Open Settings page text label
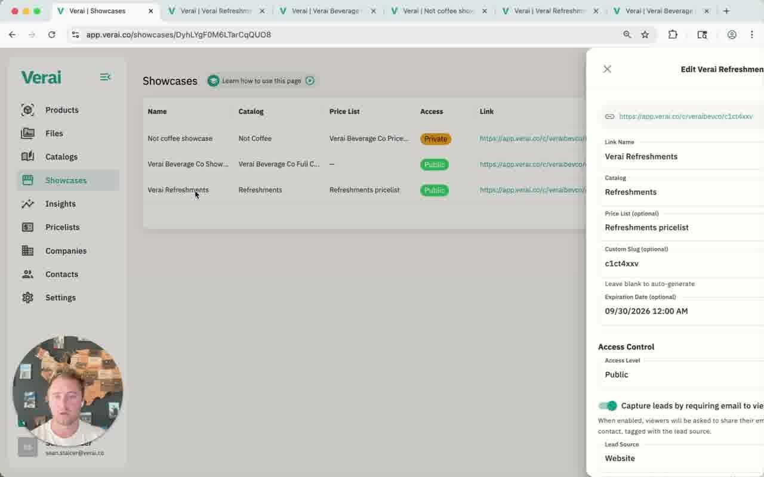The height and width of the screenshot is (477, 764). [x=60, y=298]
